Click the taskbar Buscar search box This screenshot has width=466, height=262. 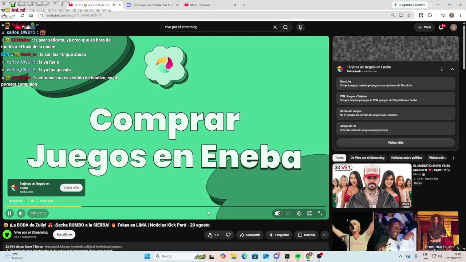pyautogui.click(x=180, y=256)
